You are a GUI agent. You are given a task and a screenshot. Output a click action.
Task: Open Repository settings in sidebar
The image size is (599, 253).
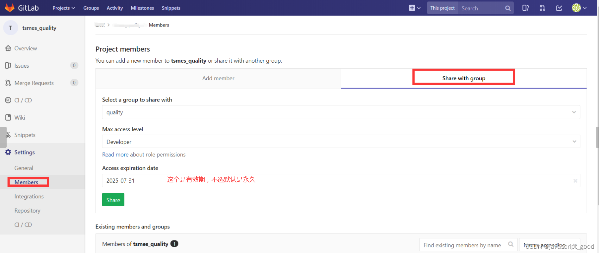[28, 211]
